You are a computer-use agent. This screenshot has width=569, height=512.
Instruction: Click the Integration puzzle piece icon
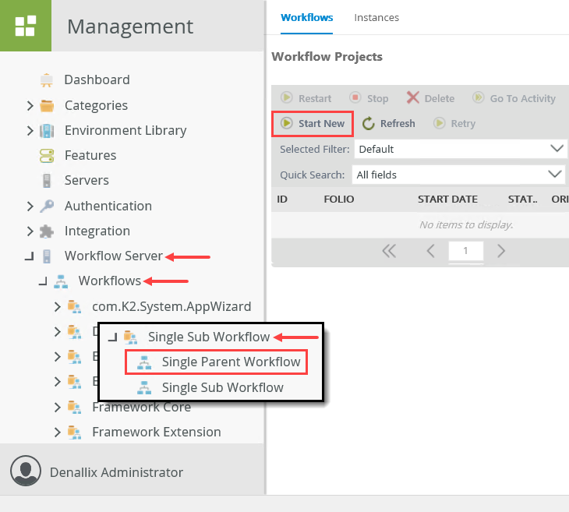(47, 231)
